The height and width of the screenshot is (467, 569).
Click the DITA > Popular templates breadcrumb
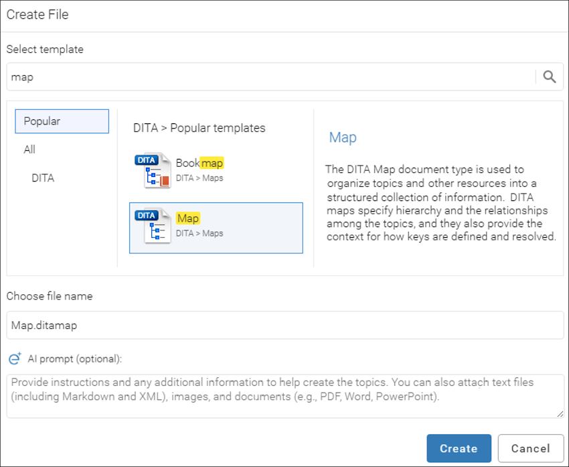pyautogui.click(x=199, y=128)
